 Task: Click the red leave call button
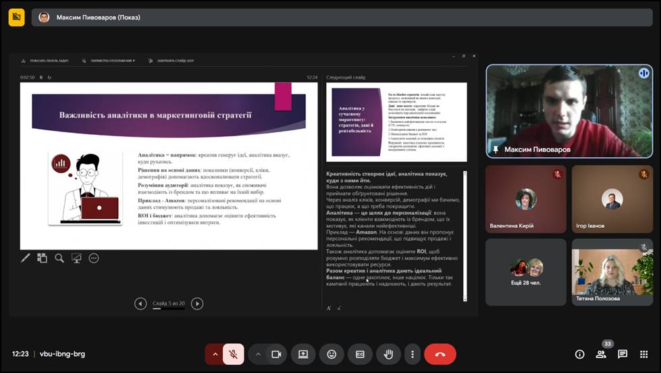tap(440, 354)
